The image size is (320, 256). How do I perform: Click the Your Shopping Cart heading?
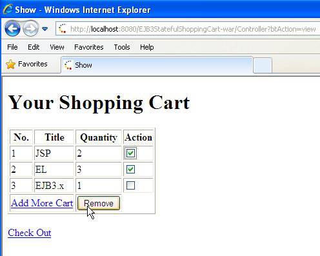click(99, 103)
